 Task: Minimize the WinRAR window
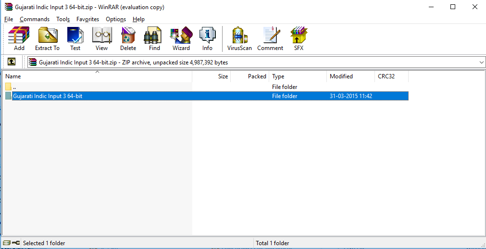click(x=431, y=7)
